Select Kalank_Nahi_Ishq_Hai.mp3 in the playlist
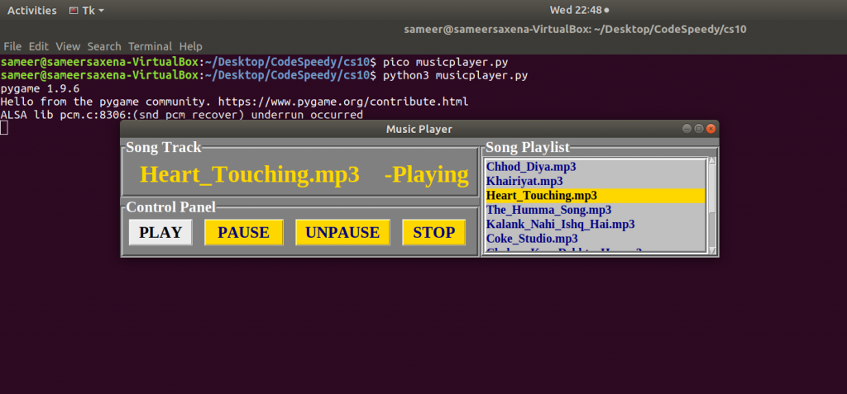This screenshot has width=847, height=394. 596,224
